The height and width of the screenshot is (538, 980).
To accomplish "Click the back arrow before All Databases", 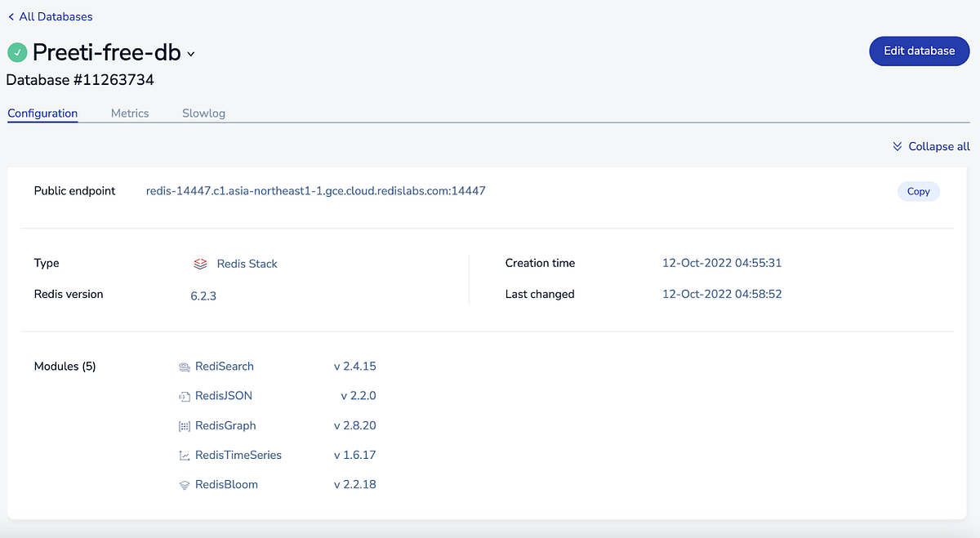I will pyautogui.click(x=10, y=16).
